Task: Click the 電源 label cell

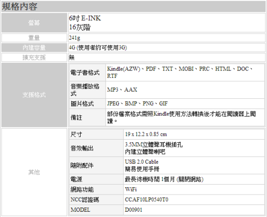Action: click(96, 179)
